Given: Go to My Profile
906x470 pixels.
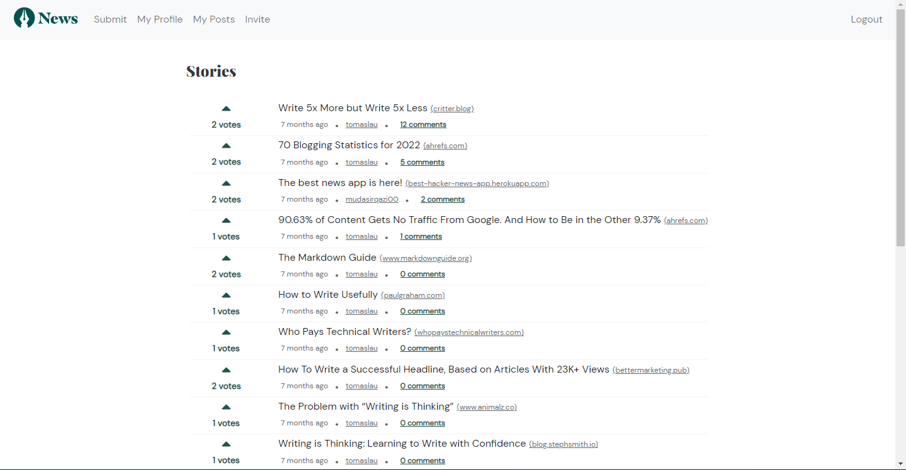Looking at the screenshot, I should coord(160,19).
